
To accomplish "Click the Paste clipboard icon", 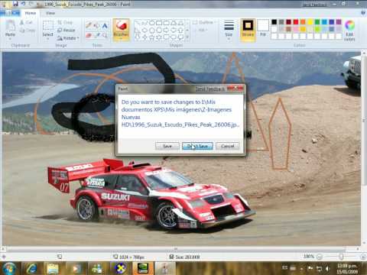I will tap(11, 29).
